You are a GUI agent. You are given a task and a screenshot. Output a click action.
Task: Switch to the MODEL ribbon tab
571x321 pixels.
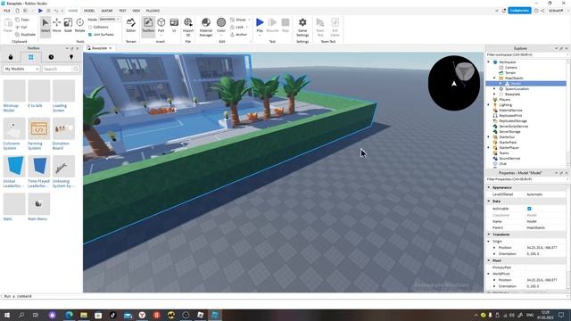click(x=89, y=11)
